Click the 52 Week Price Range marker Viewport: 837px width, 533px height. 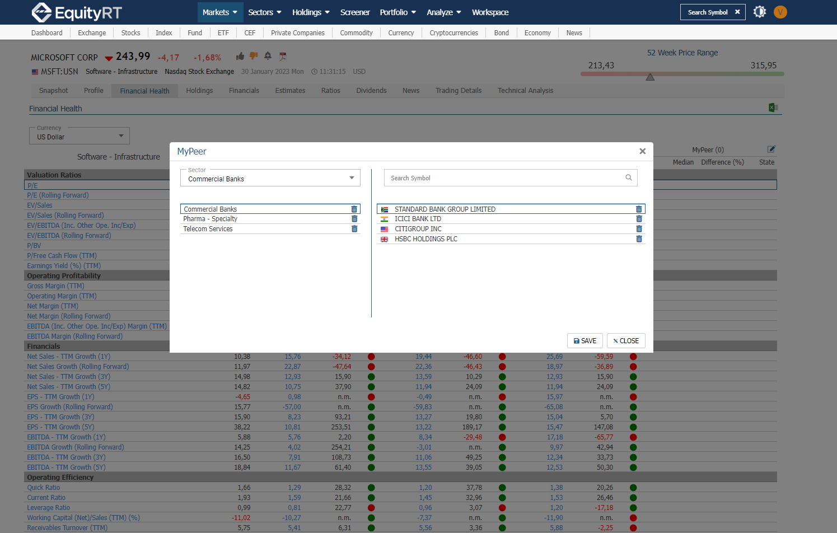[650, 77]
